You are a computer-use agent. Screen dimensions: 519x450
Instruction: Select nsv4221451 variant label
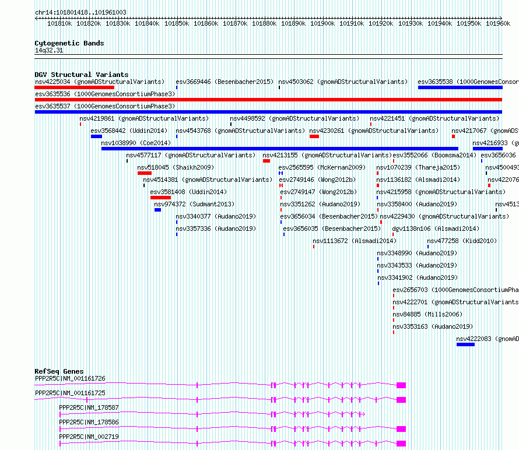coord(434,118)
